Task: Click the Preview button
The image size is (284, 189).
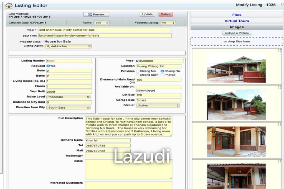Action: [96, 14]
